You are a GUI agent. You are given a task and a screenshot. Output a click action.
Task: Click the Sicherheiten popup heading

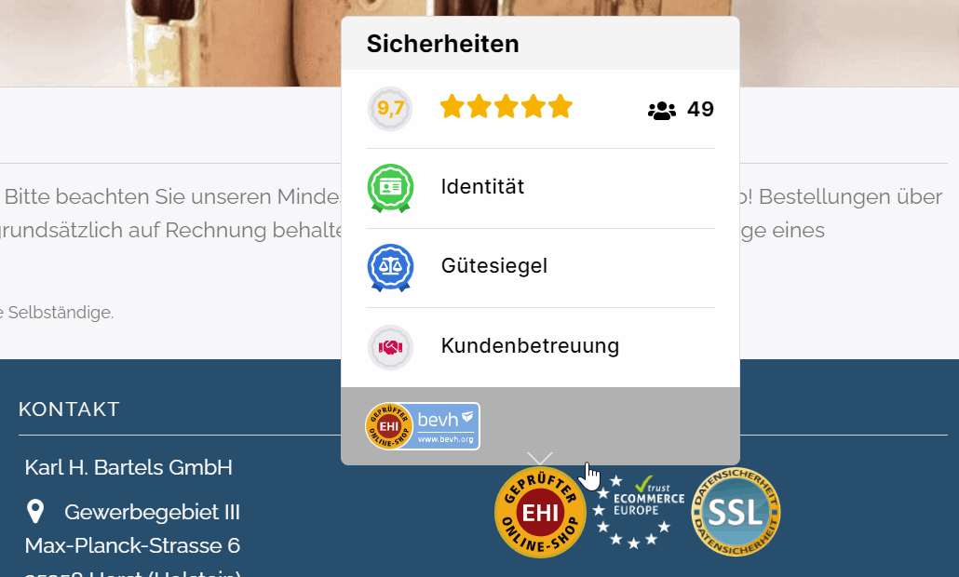pyautogui.click(x=443, y=44)
